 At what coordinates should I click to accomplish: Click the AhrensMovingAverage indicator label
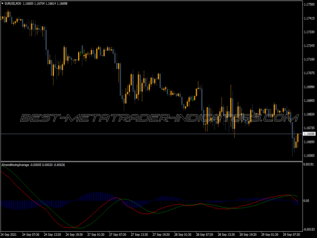point(15,165)
